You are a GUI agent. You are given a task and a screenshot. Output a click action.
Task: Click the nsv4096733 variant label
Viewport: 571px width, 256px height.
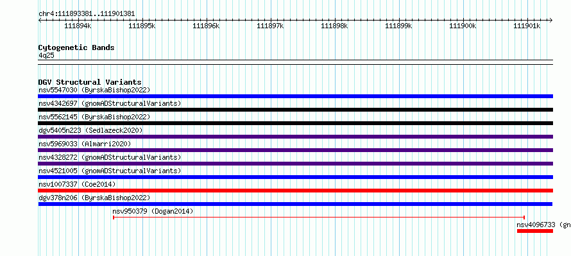click(x=543, y=225)
